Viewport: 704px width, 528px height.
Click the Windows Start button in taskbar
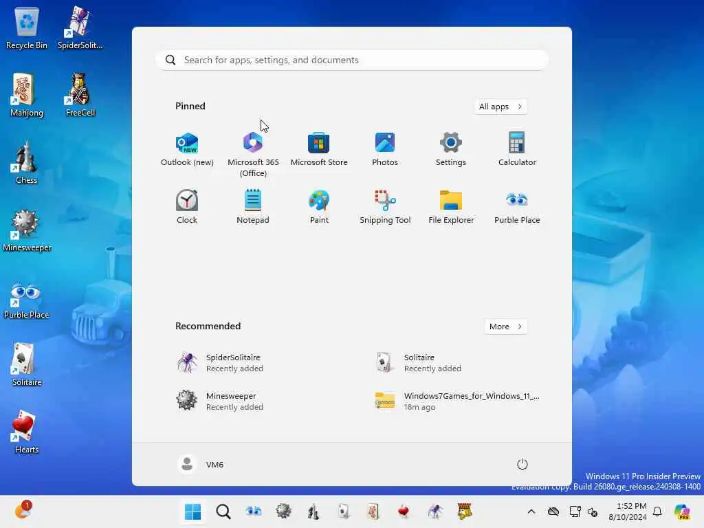point(192,511)
